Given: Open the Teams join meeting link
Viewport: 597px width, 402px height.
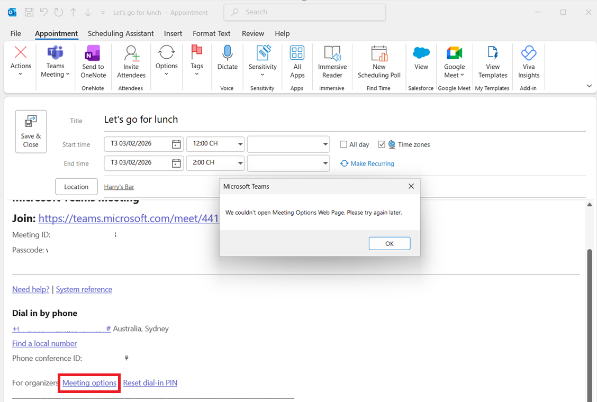Looking at the screenshot, I should [128, 218].
